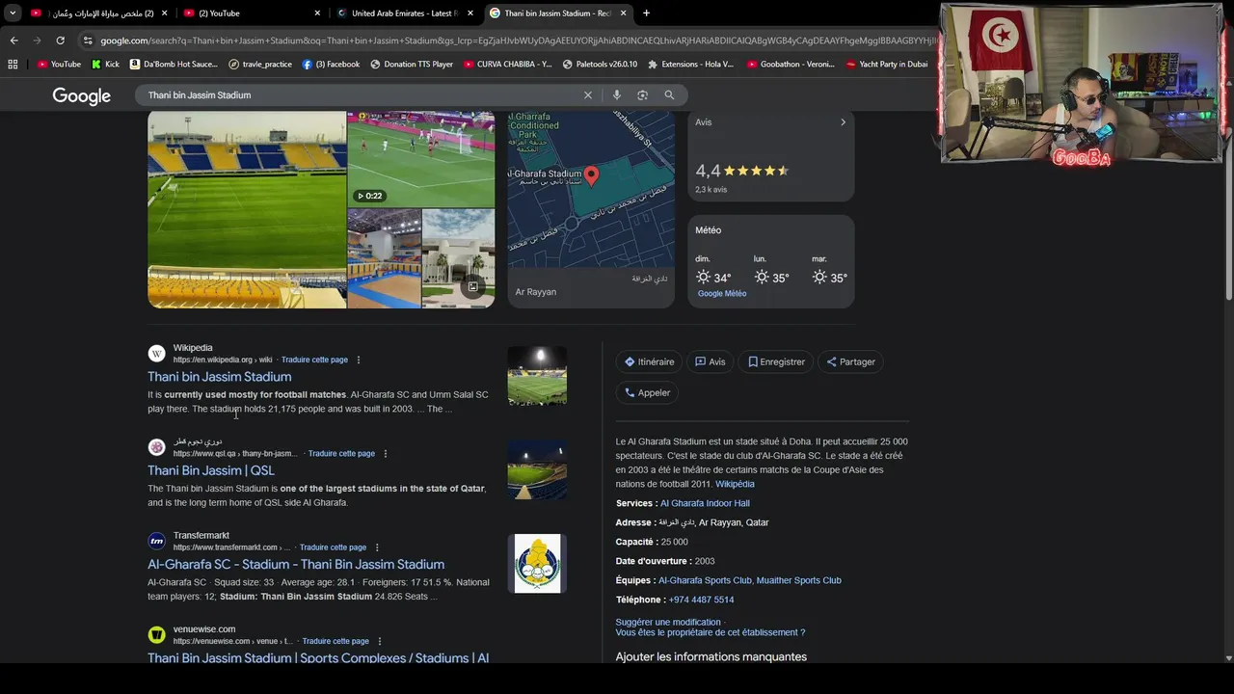This screenshot has height=694, width=1234.
Task: Open the venuewise Thani Bin Jassim result
Action: [318, 657]
